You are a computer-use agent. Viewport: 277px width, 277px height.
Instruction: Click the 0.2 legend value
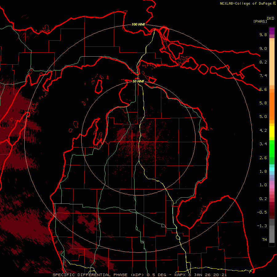coord(263,199)
